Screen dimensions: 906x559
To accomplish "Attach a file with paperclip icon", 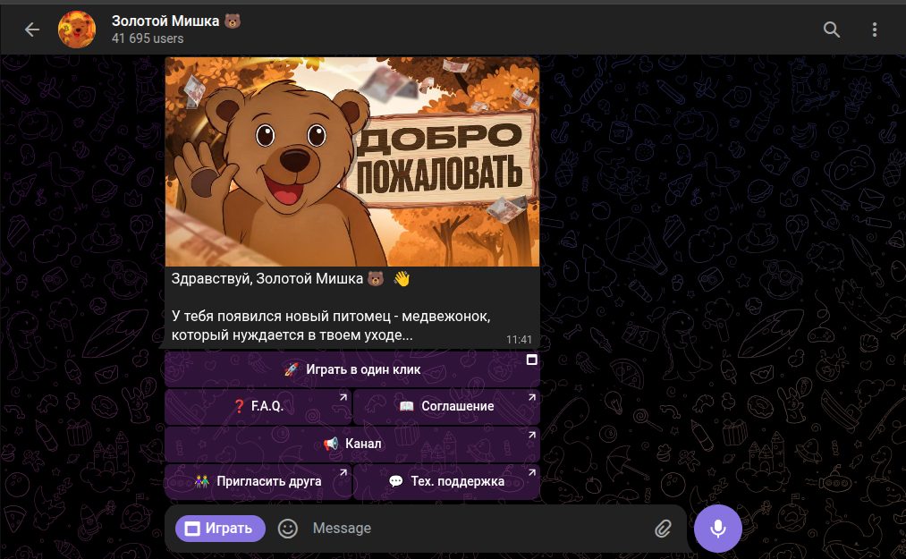I will click(x=664, y=529).
